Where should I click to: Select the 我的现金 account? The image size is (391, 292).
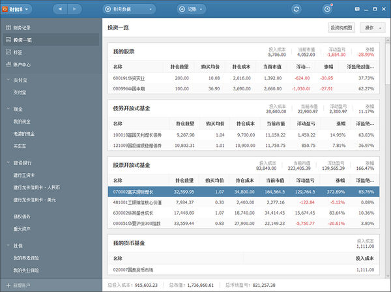(22, 122)
